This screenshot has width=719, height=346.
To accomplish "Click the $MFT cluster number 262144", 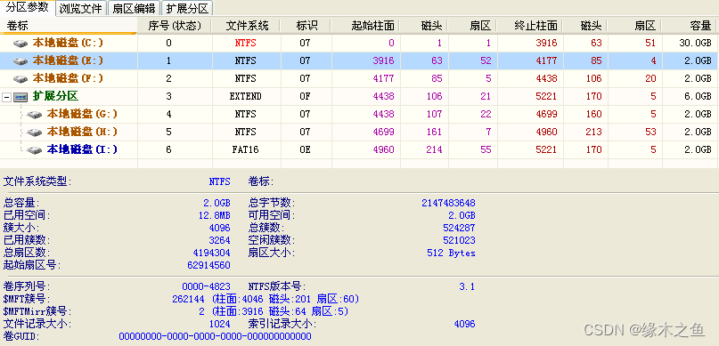I will (188, 300).
